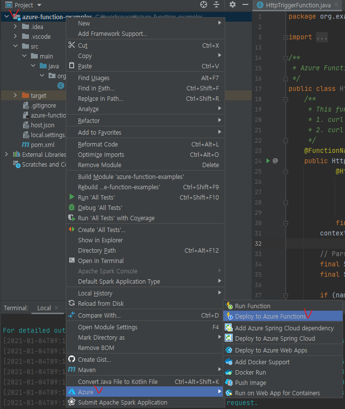Open Project panel settings gear

[233, 5]
